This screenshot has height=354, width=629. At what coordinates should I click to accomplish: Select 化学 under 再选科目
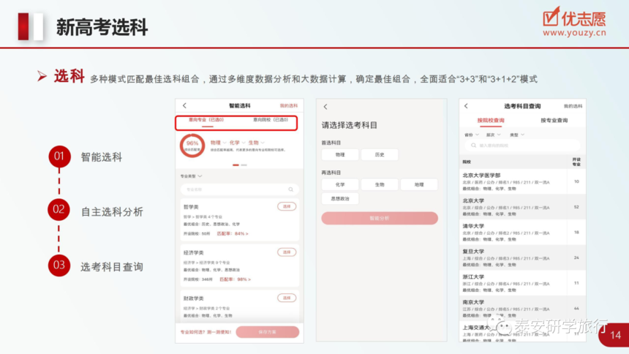[x=340, y=184]
